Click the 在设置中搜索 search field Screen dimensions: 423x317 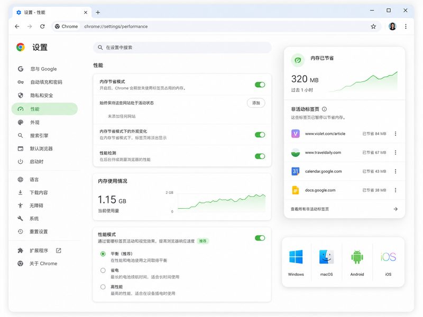(x=182, y=48)
